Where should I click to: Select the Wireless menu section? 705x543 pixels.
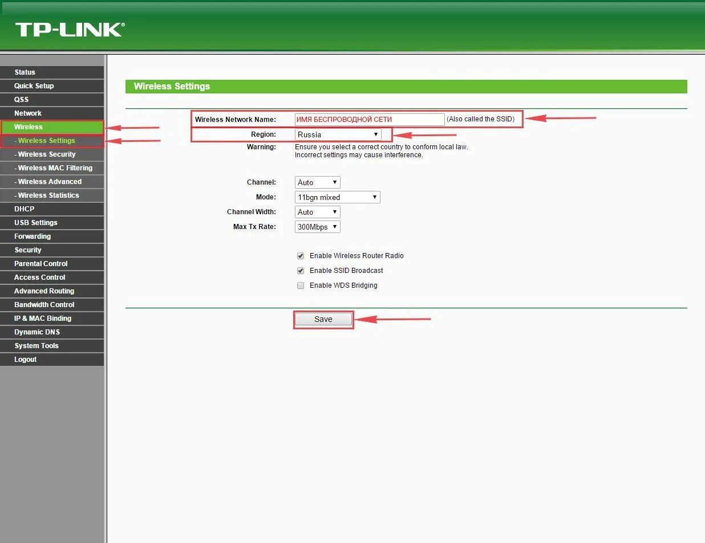pos(52,127)
